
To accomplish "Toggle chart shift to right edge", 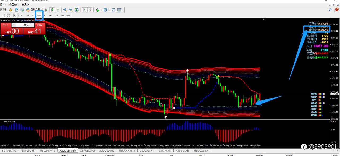I will tap(90, 10).
